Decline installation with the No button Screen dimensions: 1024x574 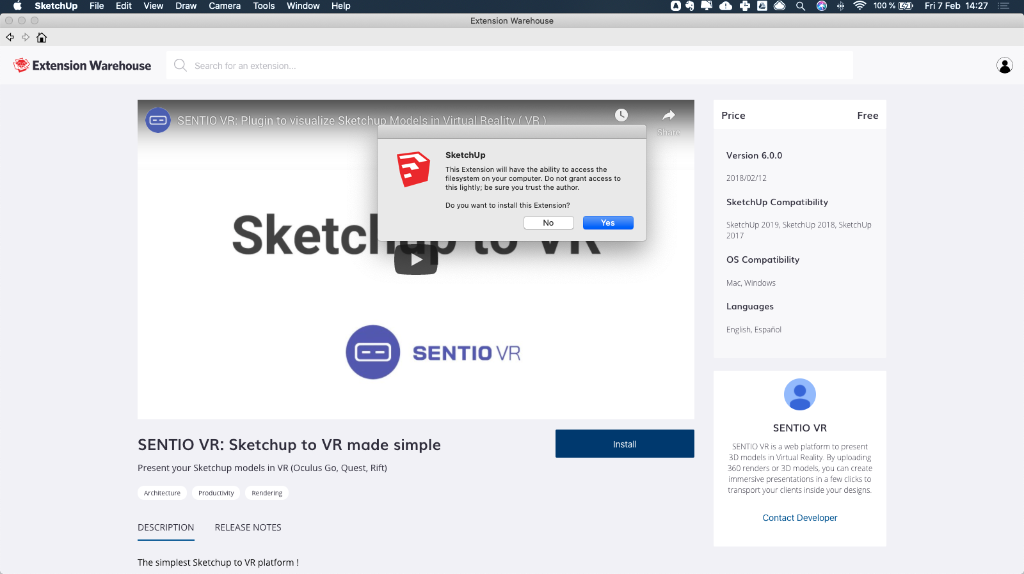(548, 222)
